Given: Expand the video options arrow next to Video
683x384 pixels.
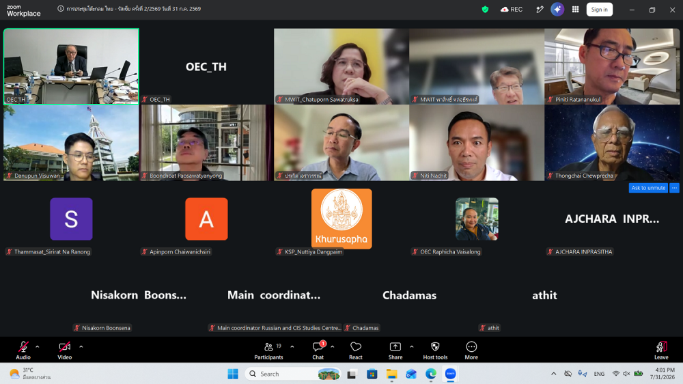Looking at the screenshot, I should pyautogui.click(x=81, y=347).
